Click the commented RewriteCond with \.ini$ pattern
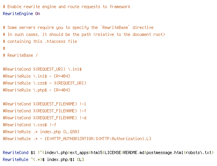Image resolution: width=217 pixels, height=166 pixels. coord(42,69)
